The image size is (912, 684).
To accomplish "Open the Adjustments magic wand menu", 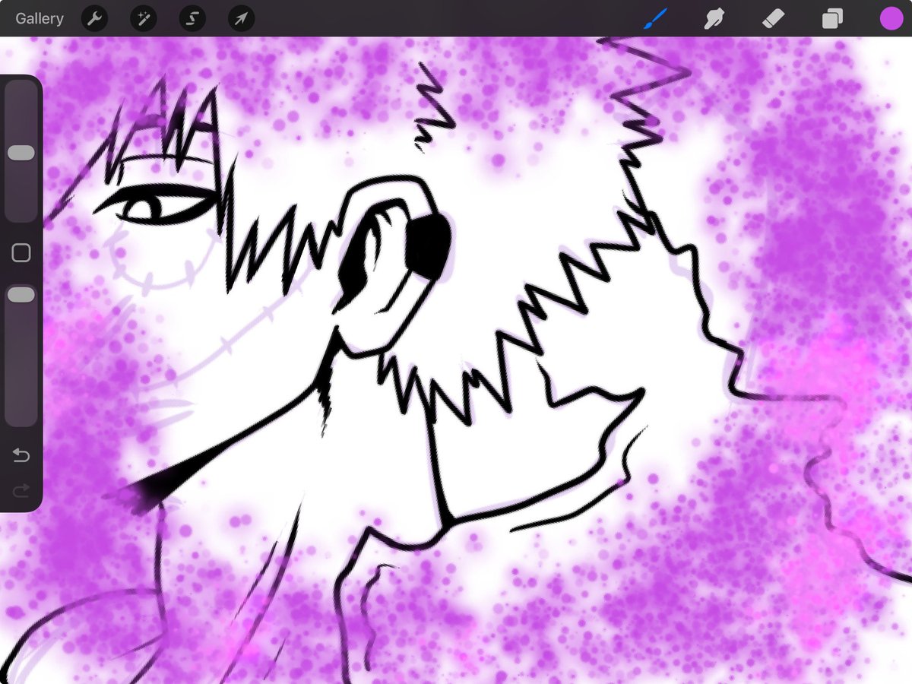I will 143,18.
